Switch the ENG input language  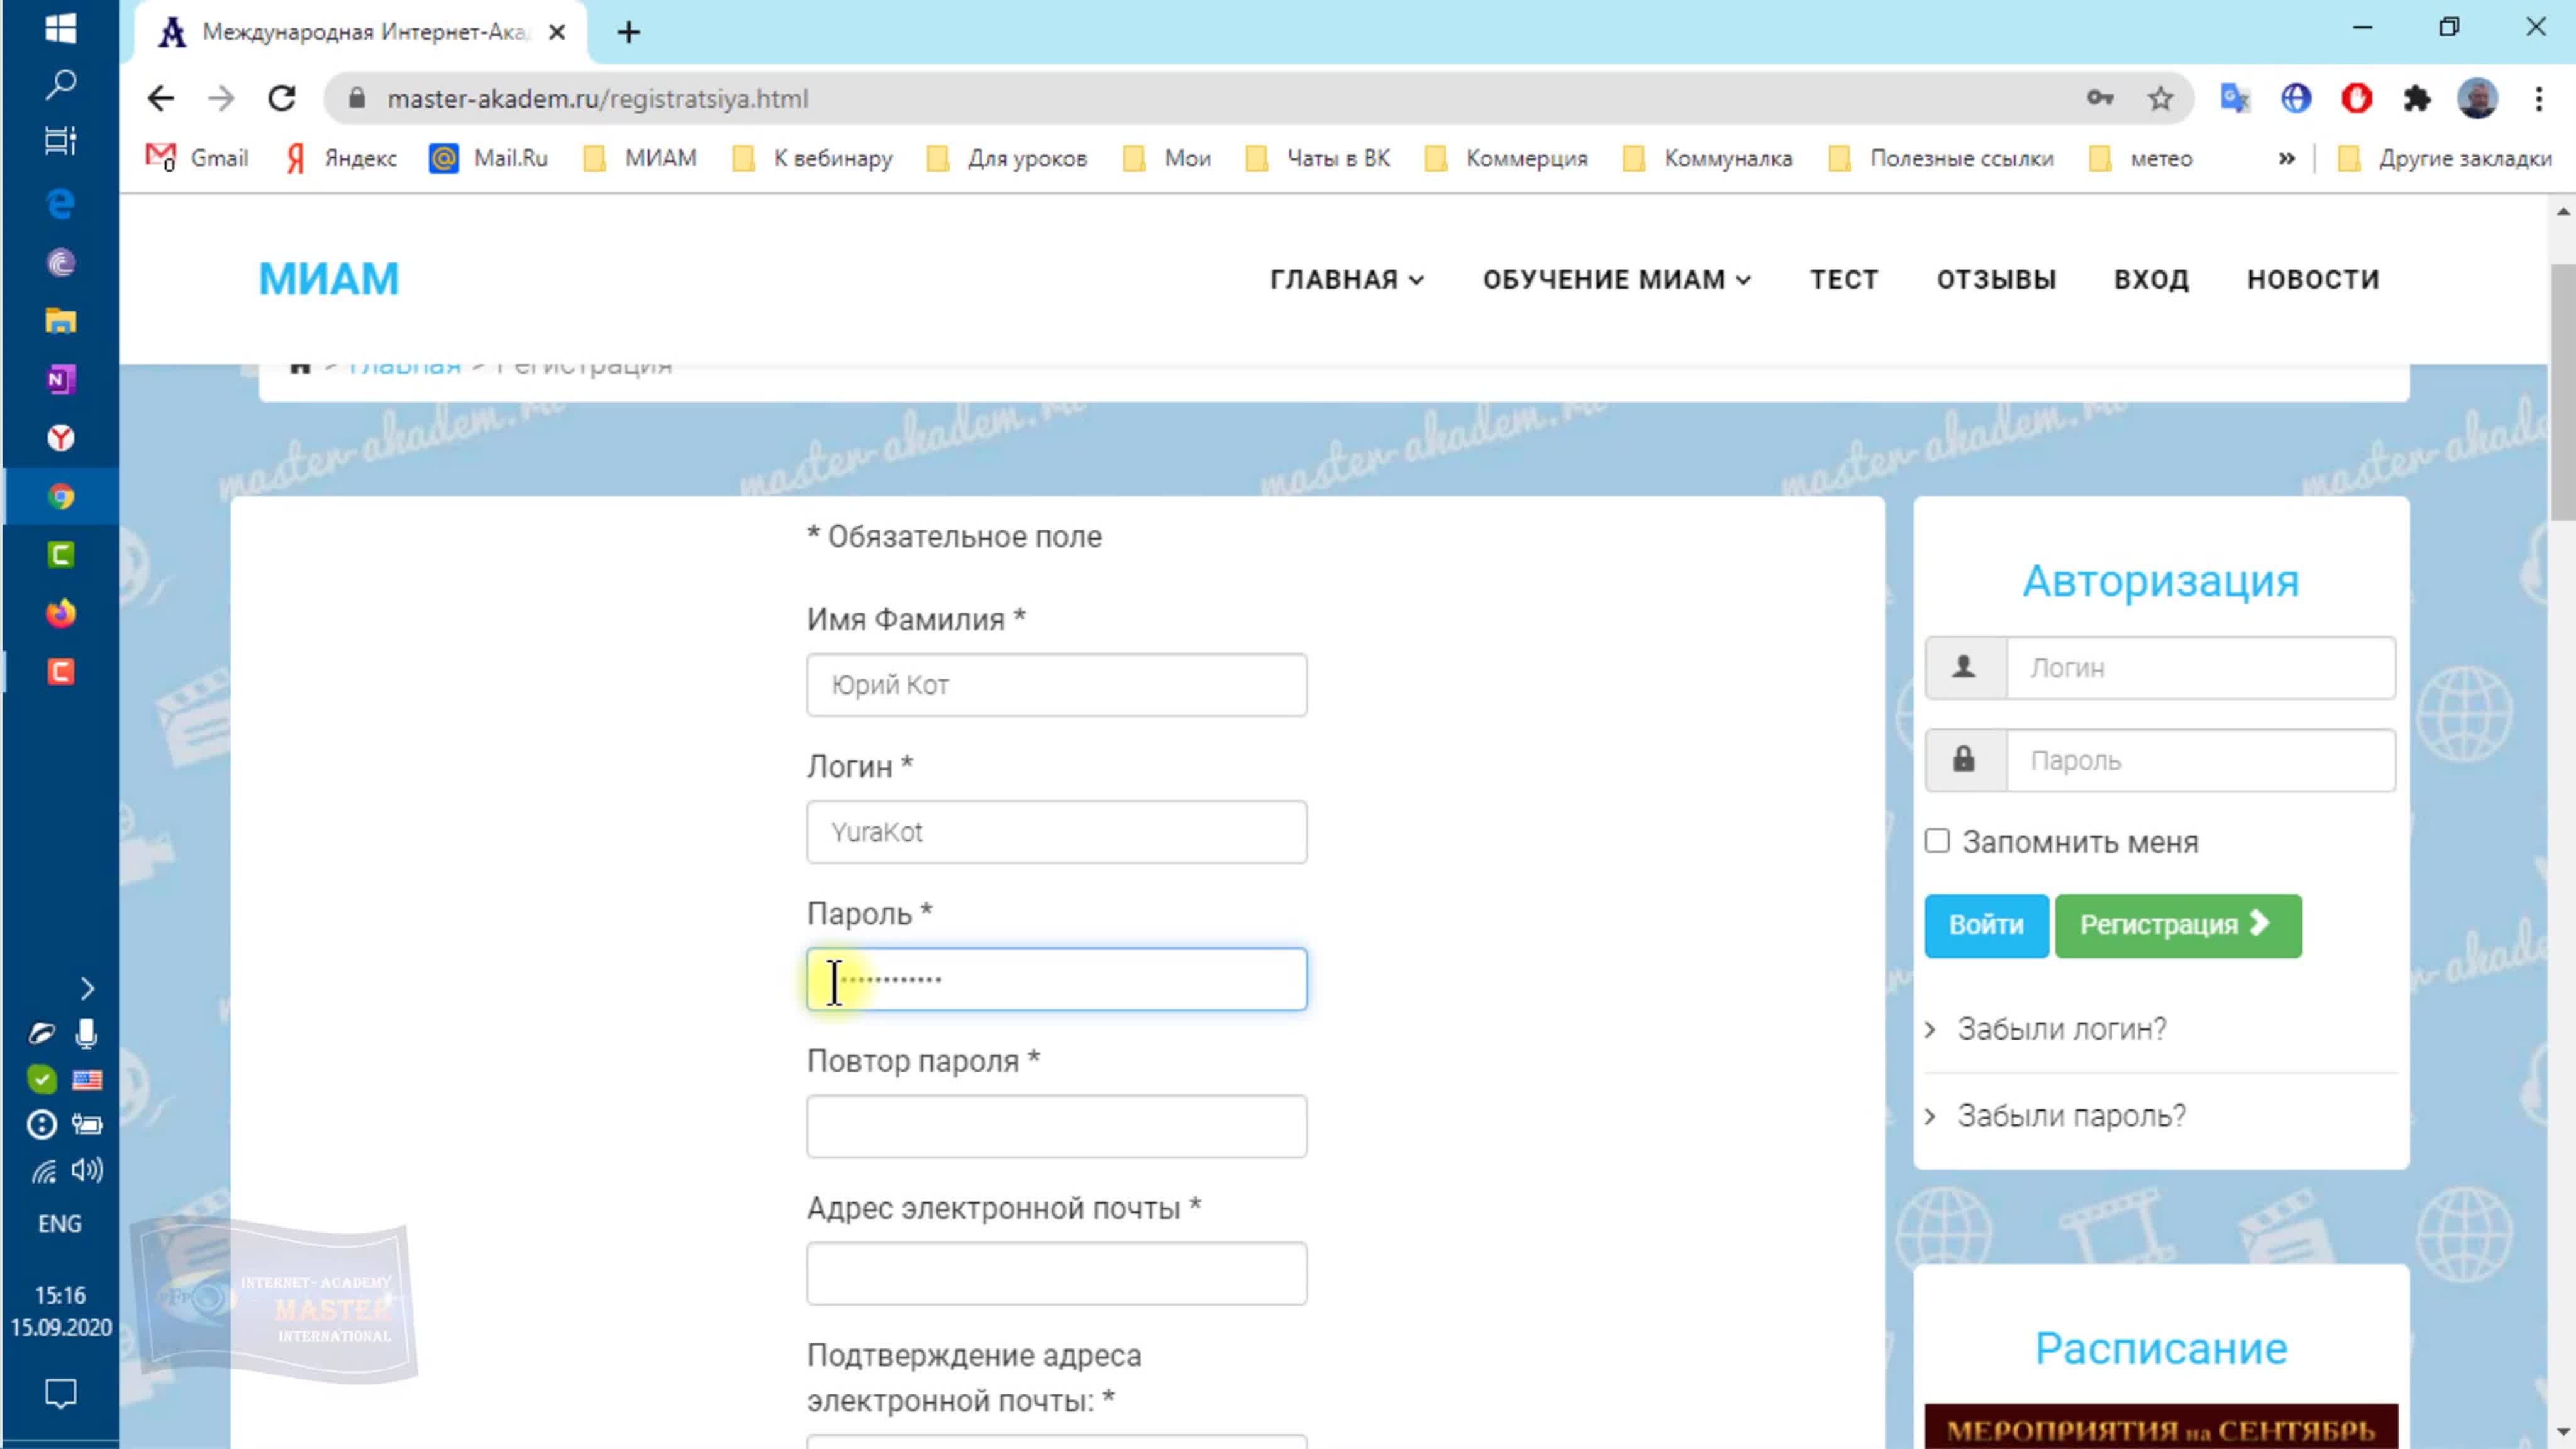[x=60, y=1224]
